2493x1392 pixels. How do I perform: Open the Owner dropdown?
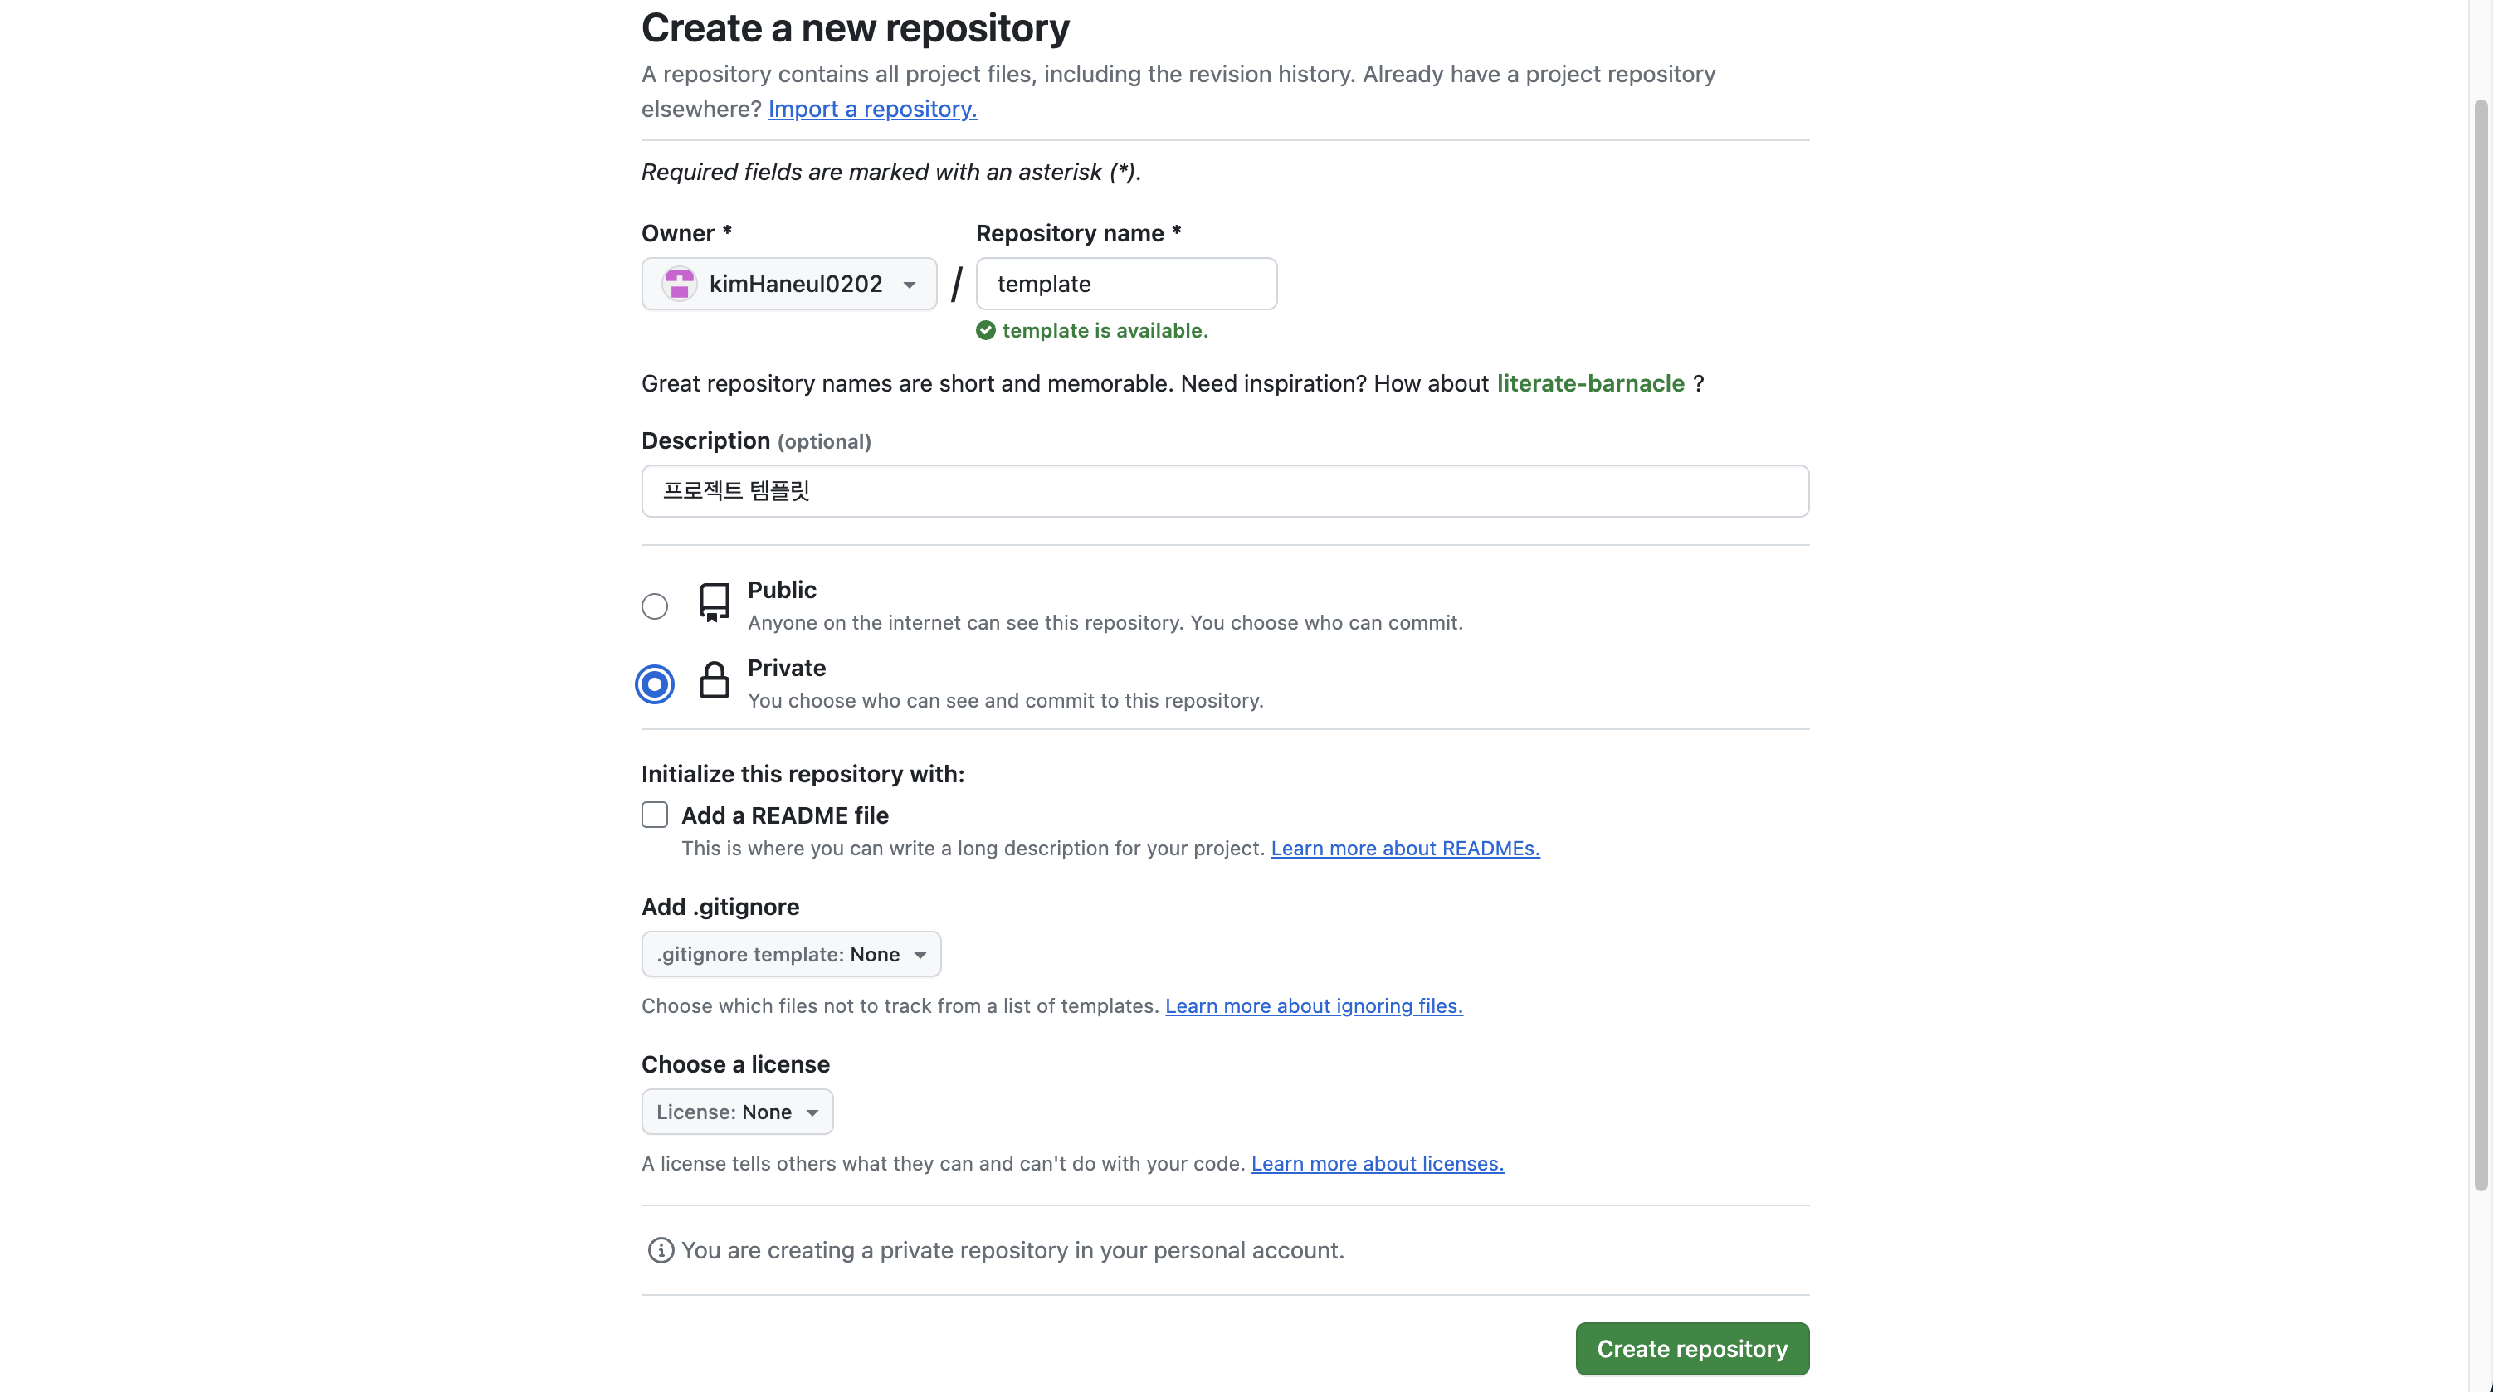click(x=788, y=284)
